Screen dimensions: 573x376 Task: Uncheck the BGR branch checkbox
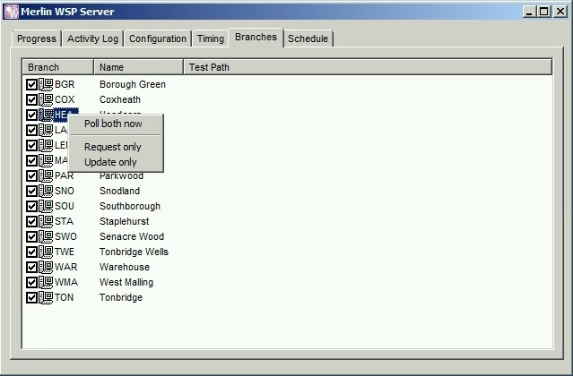[31, 85]
